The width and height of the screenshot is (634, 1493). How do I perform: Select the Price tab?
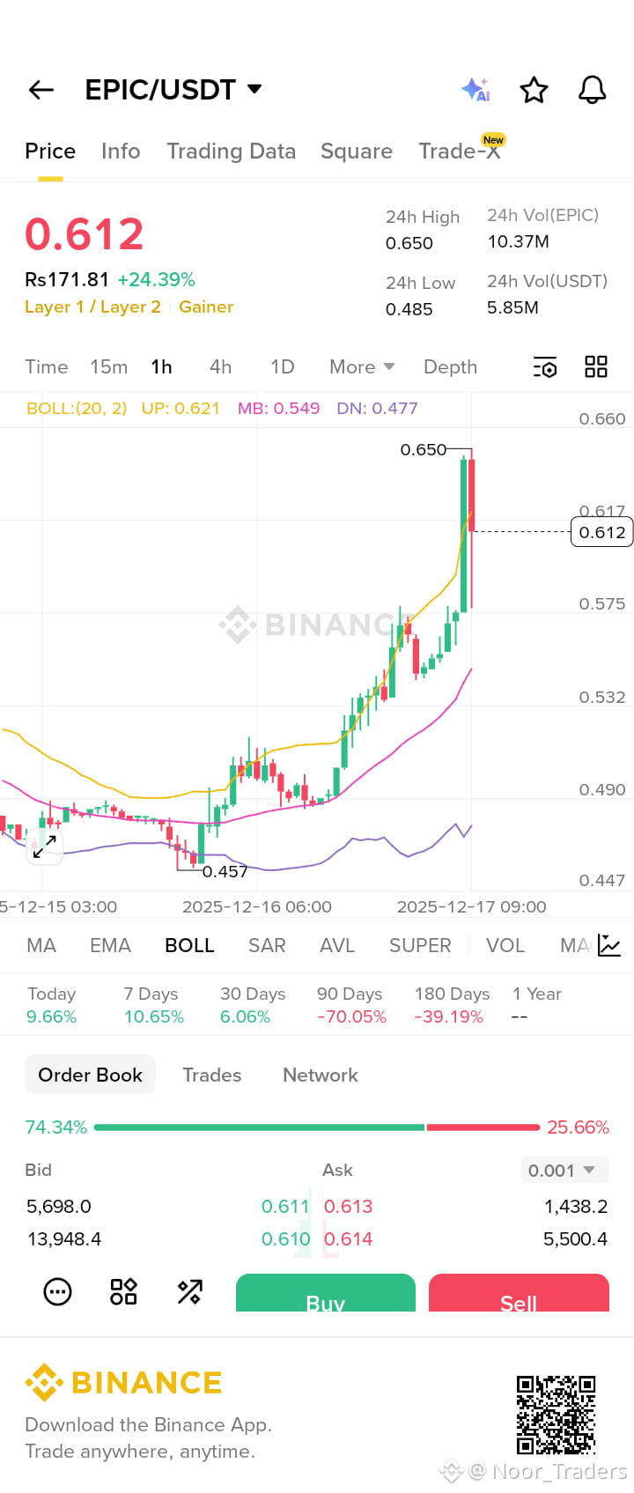[50, 152]
